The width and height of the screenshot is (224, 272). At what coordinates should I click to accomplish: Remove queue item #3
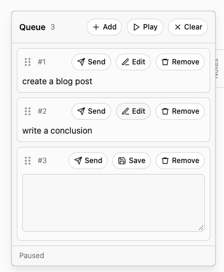pos(180,161)
